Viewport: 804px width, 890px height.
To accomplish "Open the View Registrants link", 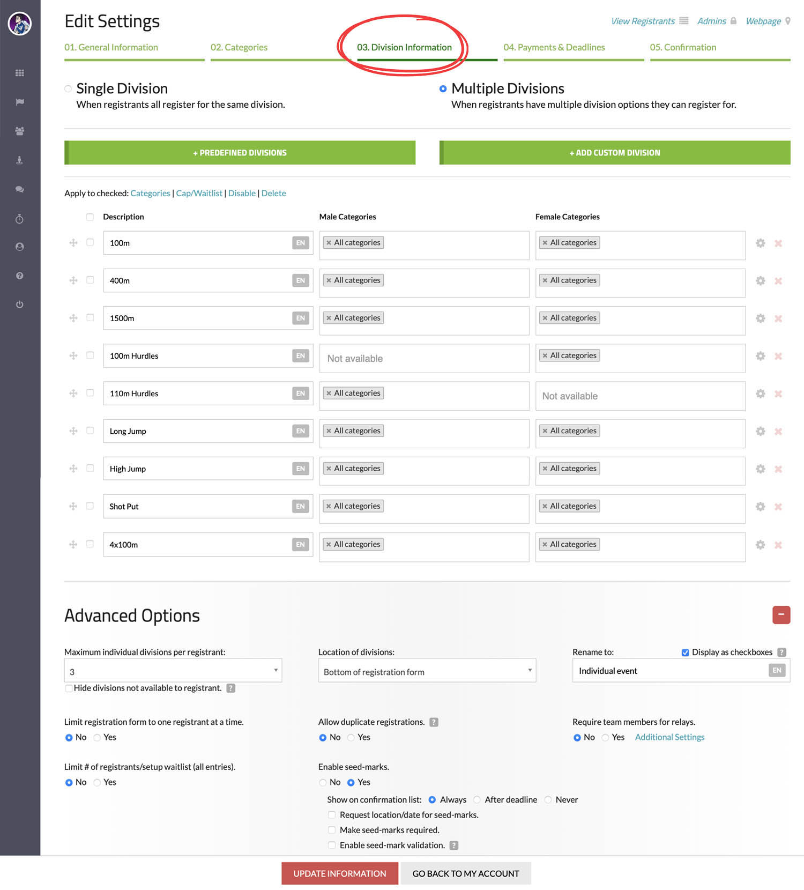I will coord(643,21).
